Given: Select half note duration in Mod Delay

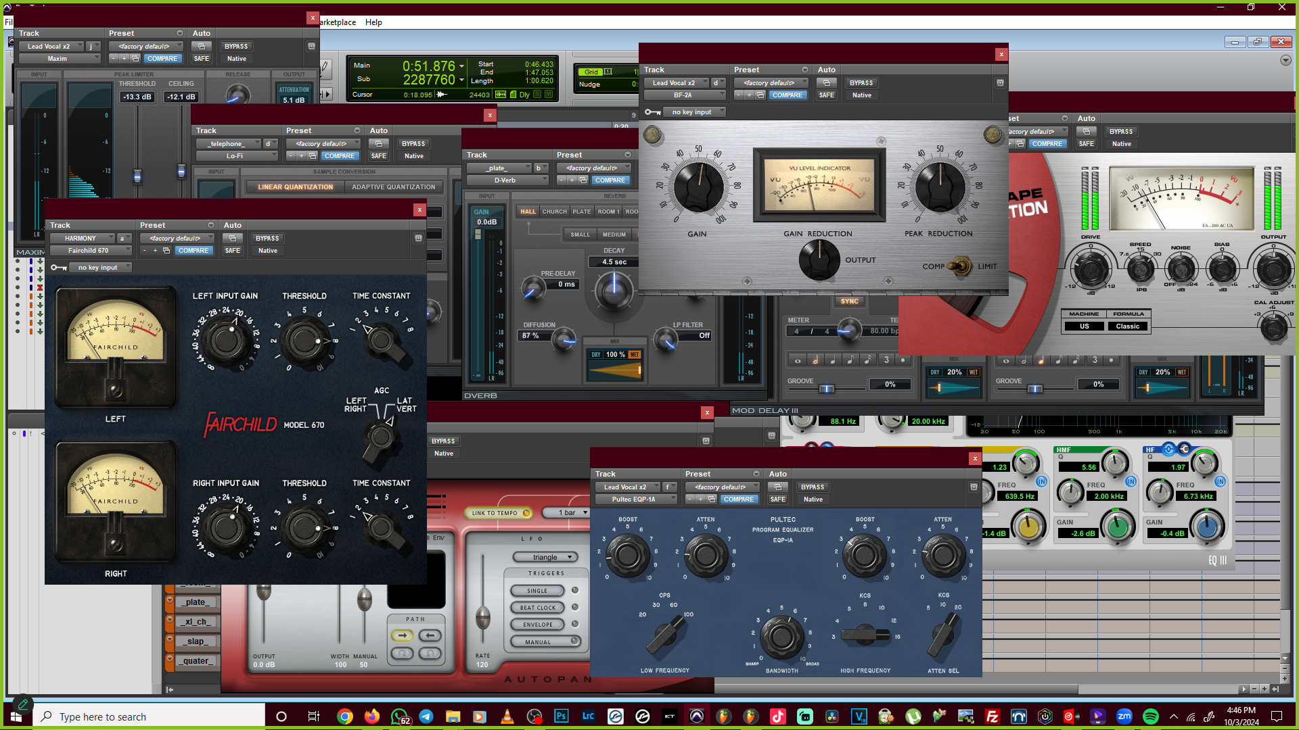Looking at the screenshot, I should click(815, 360).
